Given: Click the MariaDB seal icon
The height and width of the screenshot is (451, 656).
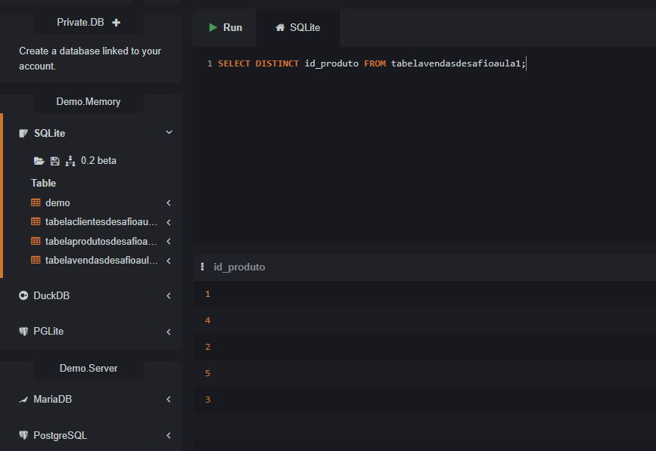Looking at the screenshot, I should point(23,400).
